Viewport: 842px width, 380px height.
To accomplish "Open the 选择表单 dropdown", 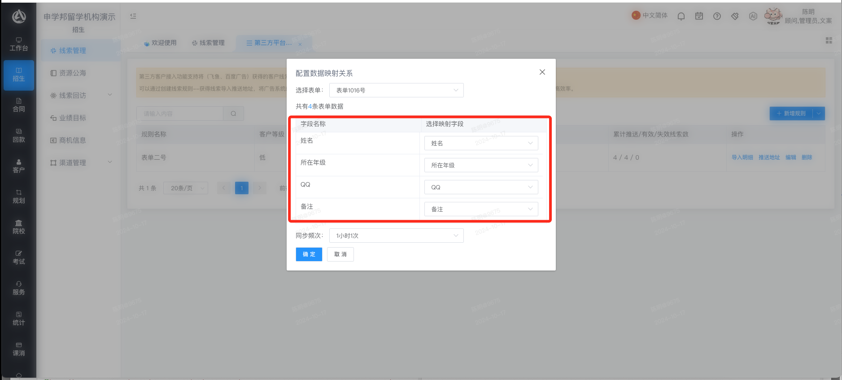I will [x=396, y=90].
